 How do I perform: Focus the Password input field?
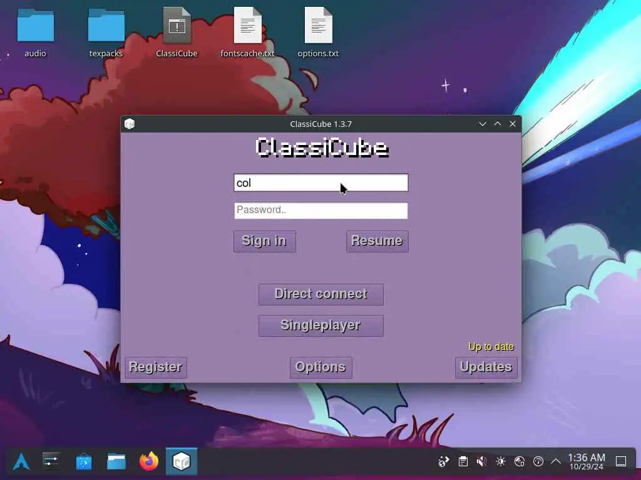(321, 210)
